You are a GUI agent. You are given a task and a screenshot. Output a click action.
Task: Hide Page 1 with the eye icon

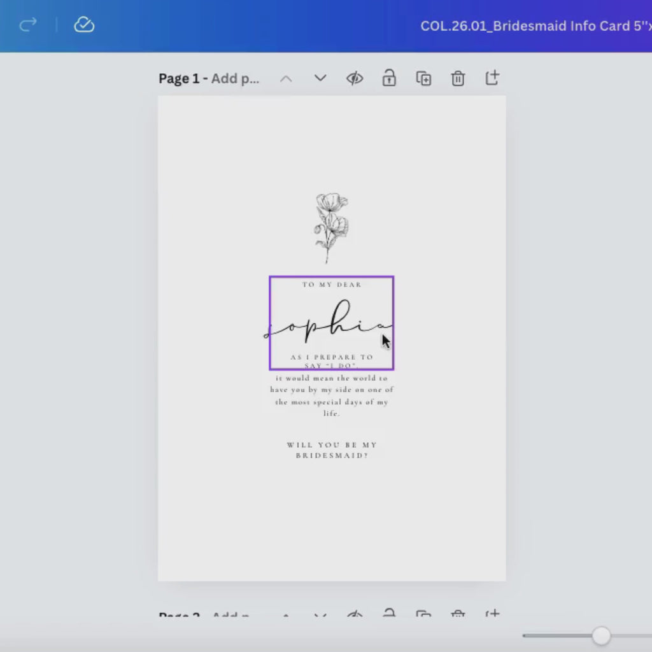(355, 78)
